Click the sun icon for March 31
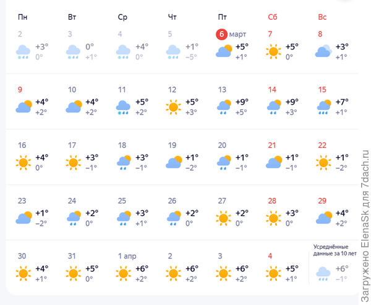 coord(74,273)
